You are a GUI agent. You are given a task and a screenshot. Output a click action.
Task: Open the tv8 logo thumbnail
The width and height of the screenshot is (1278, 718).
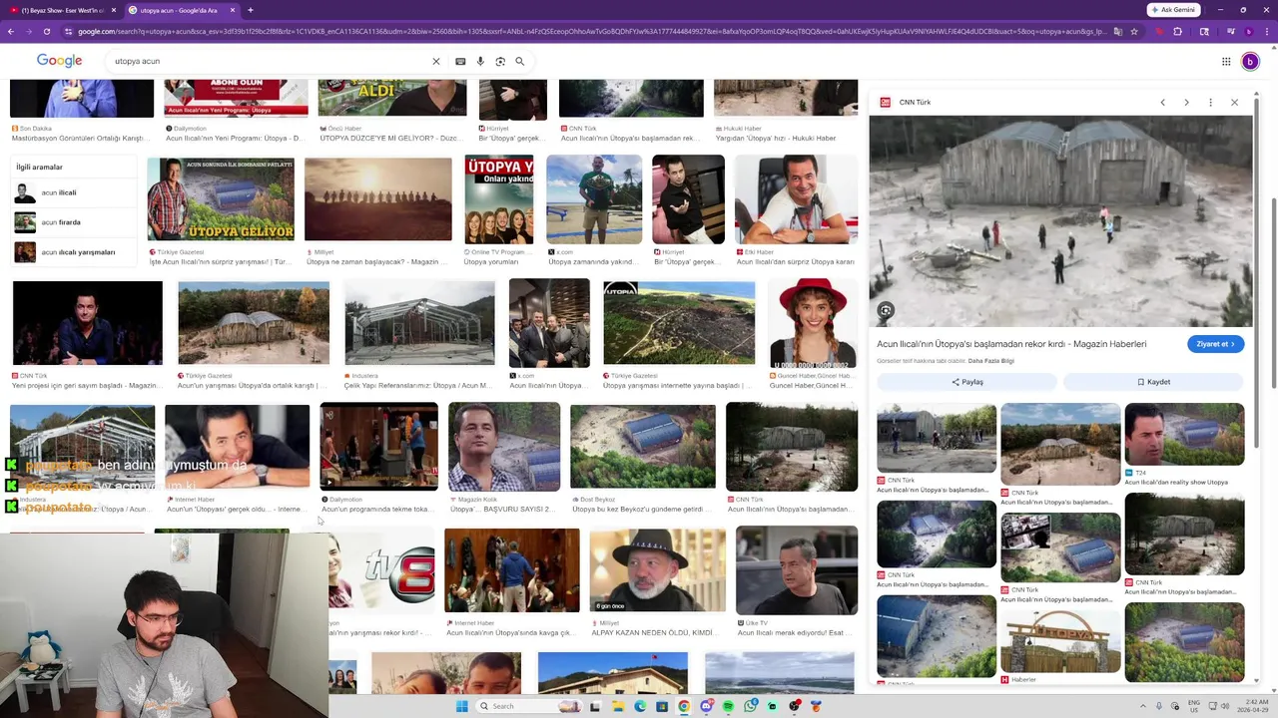point(382,571)
